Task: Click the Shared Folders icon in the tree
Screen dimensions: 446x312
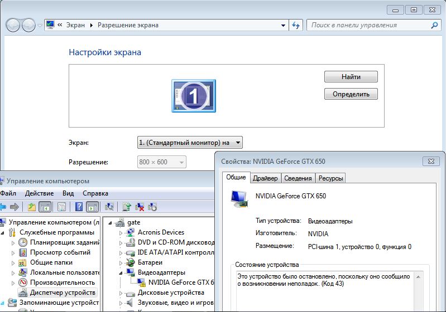Action: click(x=23, y=262)
